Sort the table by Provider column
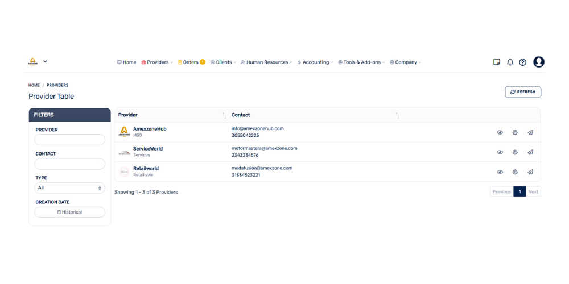The width and height of the screenshot is (569, 284). tap(127, 115)
